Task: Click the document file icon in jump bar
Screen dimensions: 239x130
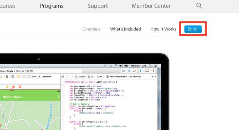Action: [x=7, y=77]
